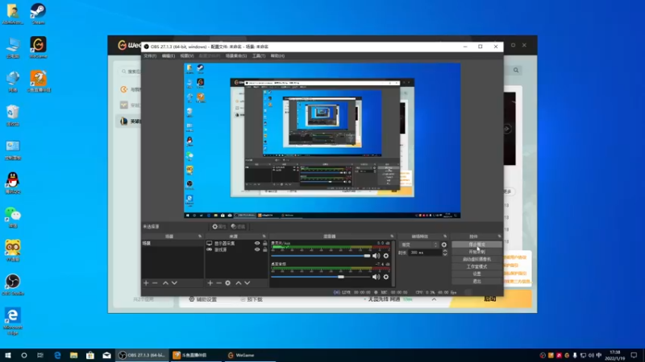Open the Tools menu in OBS

259,56
